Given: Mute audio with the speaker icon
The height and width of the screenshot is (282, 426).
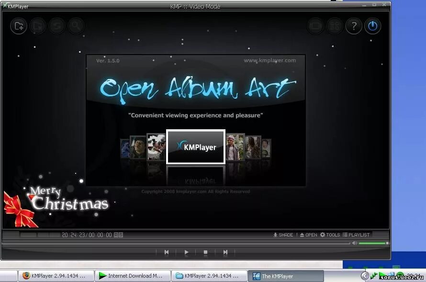Looking at the screenshot, I should point(355,243).
